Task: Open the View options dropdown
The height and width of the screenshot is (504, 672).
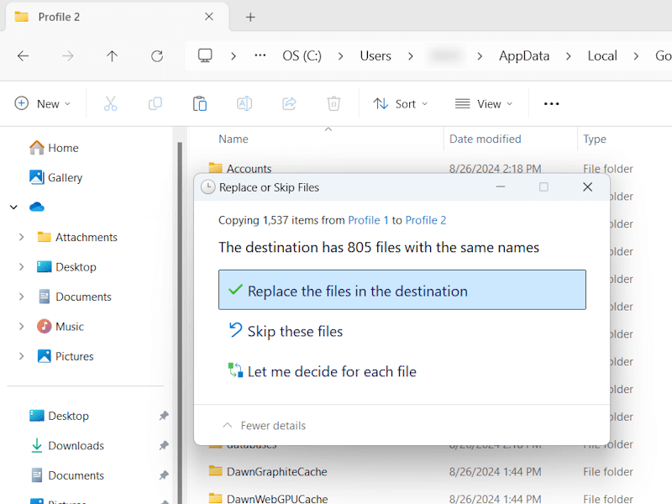Action: pos(483,102)
